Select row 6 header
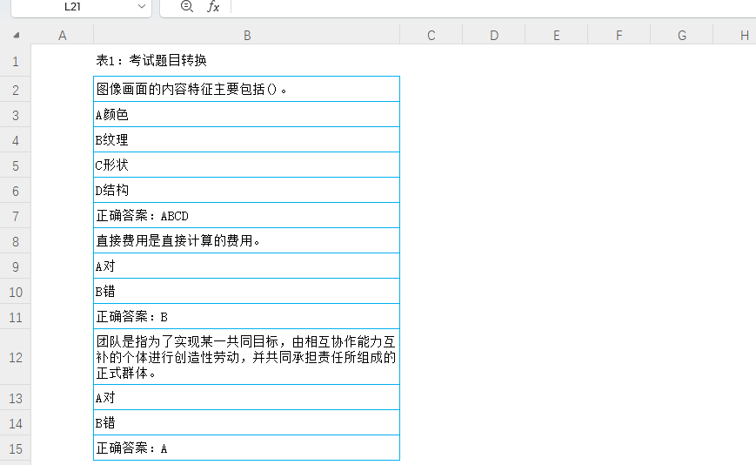756x465 pixels. 16,191
